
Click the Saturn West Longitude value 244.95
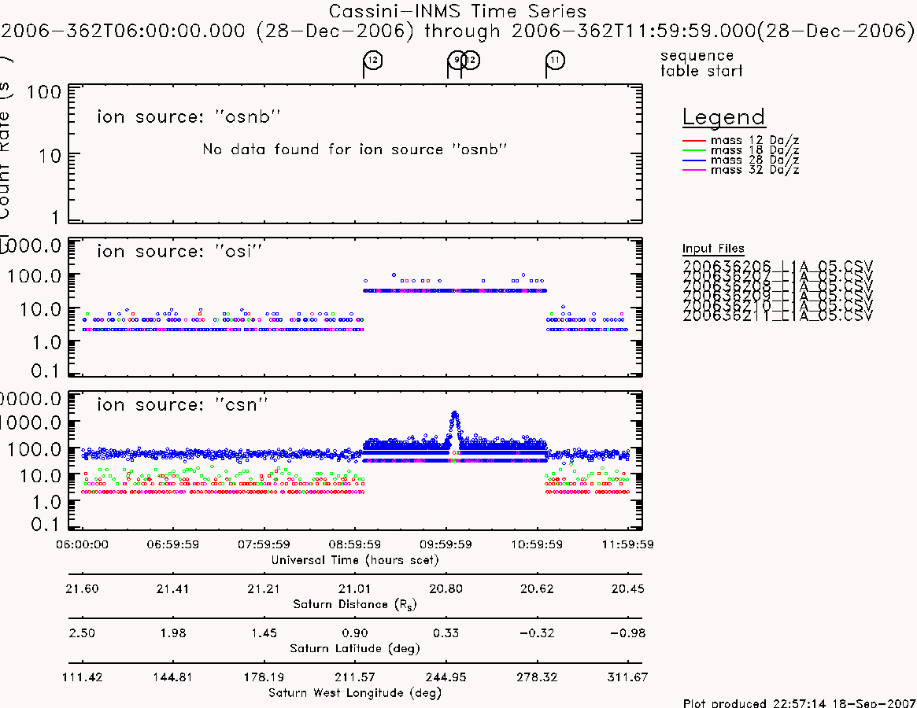click(446, 677)
